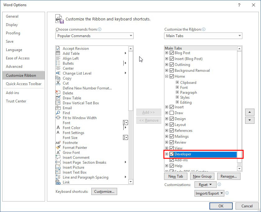This screenshot has height=212, width=261.
Task: Open Quick Access Toolbar settings
Action: click(24, 84)
